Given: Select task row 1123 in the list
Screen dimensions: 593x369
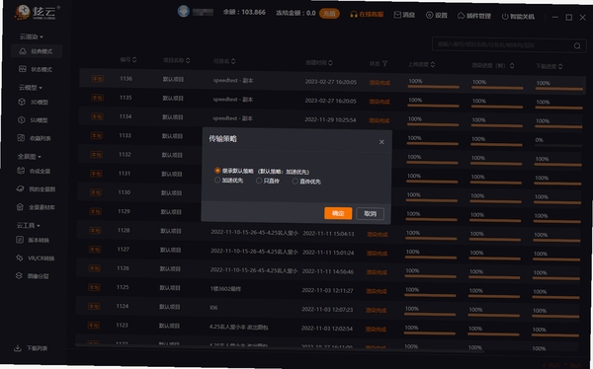Looking at the screenshot, I should [327, 328].
